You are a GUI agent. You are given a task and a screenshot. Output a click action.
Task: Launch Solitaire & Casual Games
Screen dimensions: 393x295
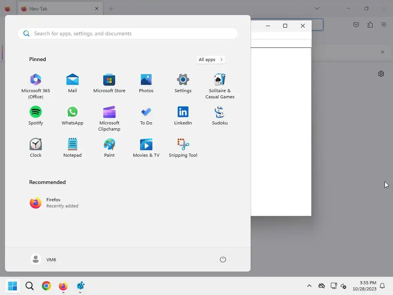coord(220,86)
